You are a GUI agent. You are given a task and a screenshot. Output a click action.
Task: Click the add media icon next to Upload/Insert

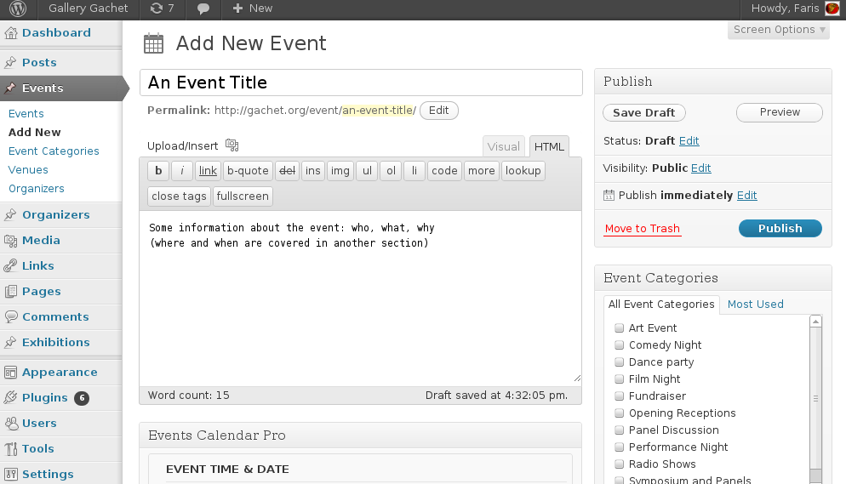point(232,145)
